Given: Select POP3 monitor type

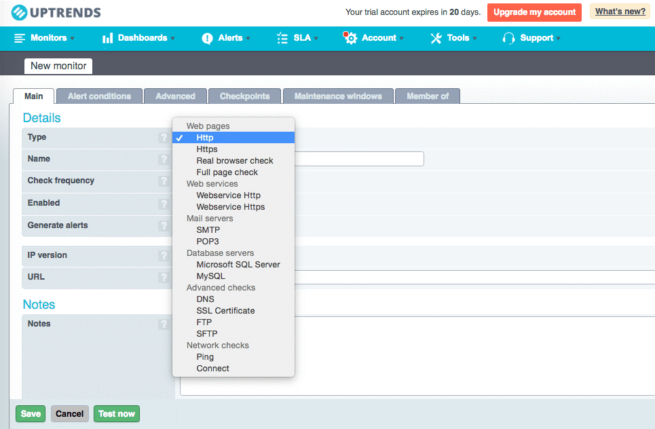Looking at the screenshot, I should (233, 242).
